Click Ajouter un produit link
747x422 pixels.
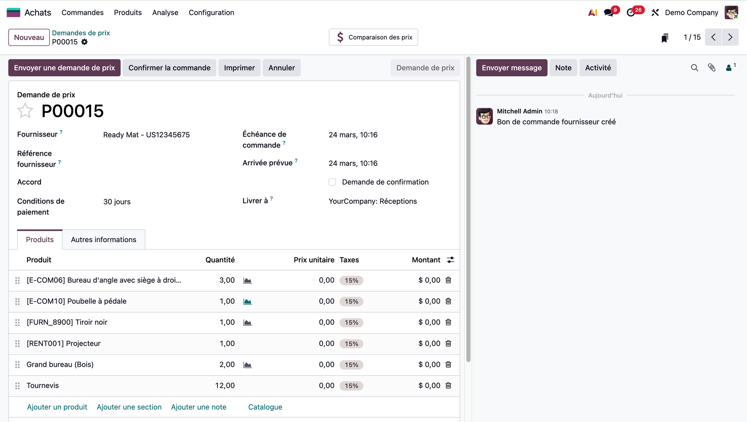coord(57,407)
